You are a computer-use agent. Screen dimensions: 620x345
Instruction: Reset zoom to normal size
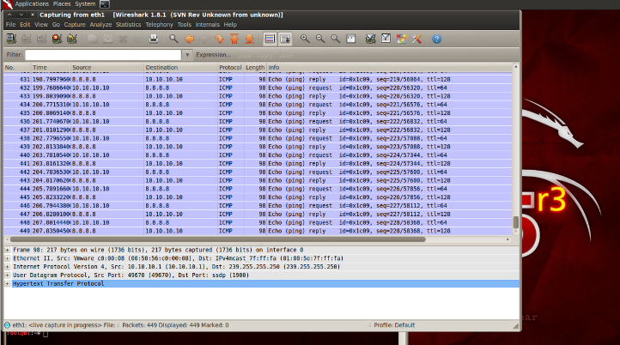(335, 39)
